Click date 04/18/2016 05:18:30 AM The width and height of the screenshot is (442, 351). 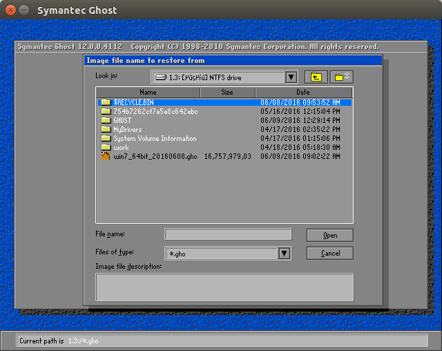(300, 147)
